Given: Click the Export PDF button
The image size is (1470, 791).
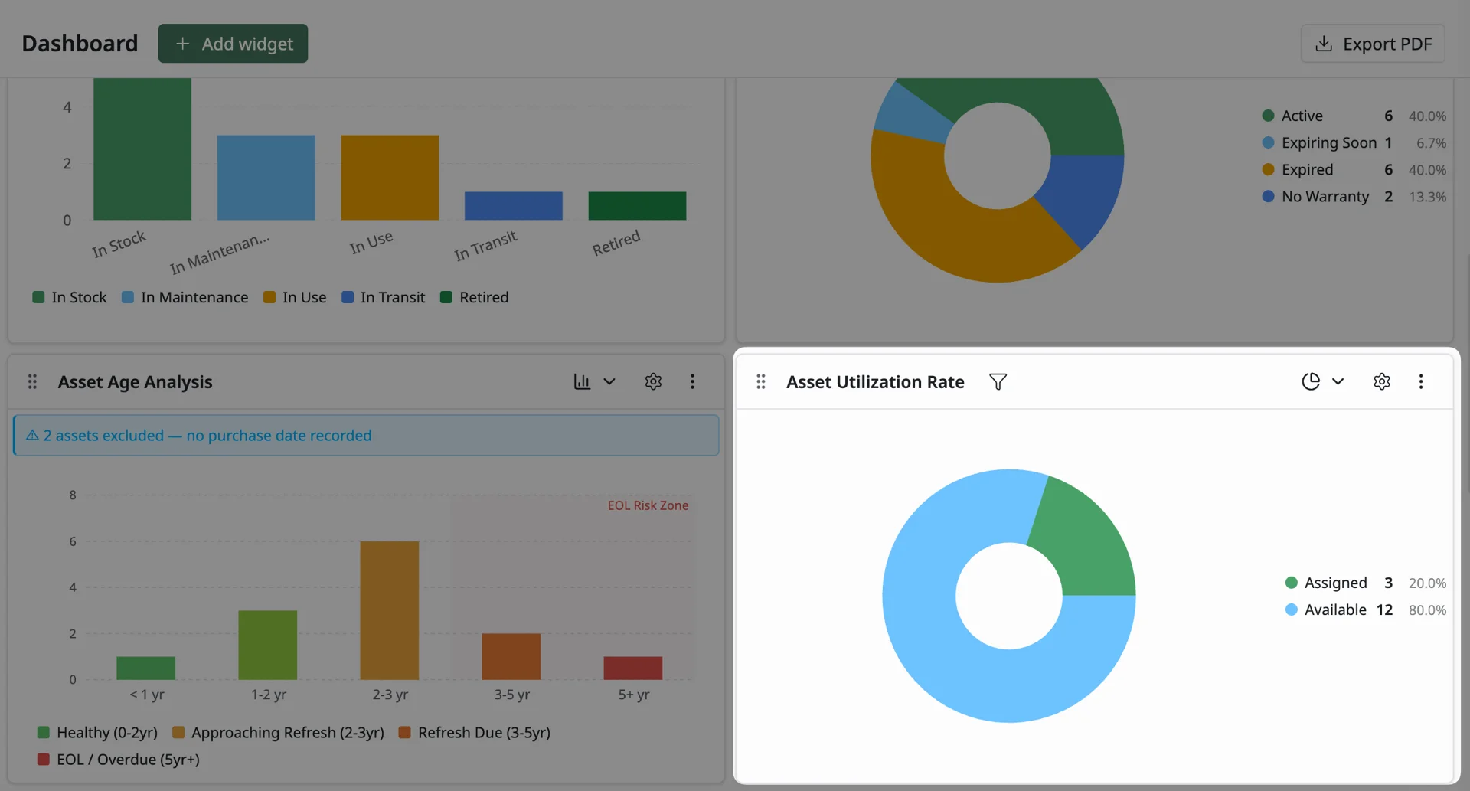Looking at the screenshot, I should pos(1373,44).
